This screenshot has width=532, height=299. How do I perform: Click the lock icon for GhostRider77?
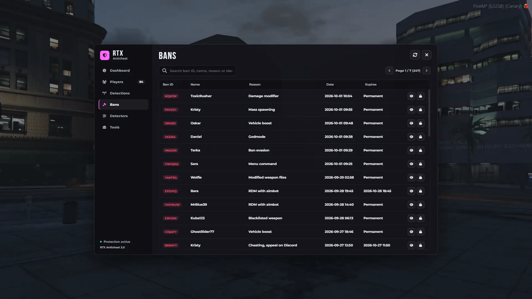420,232
